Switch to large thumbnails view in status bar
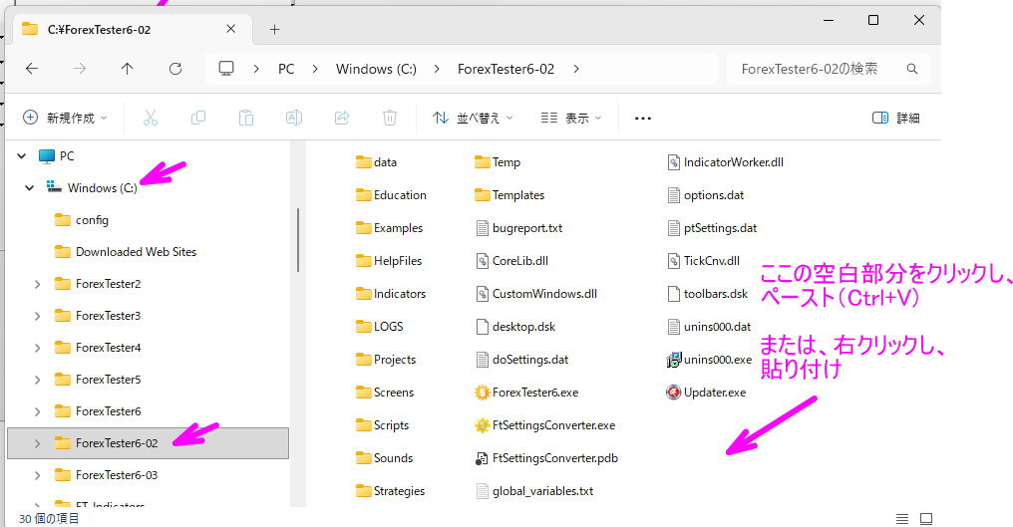The image size is (1013, 527). point(926,518)
